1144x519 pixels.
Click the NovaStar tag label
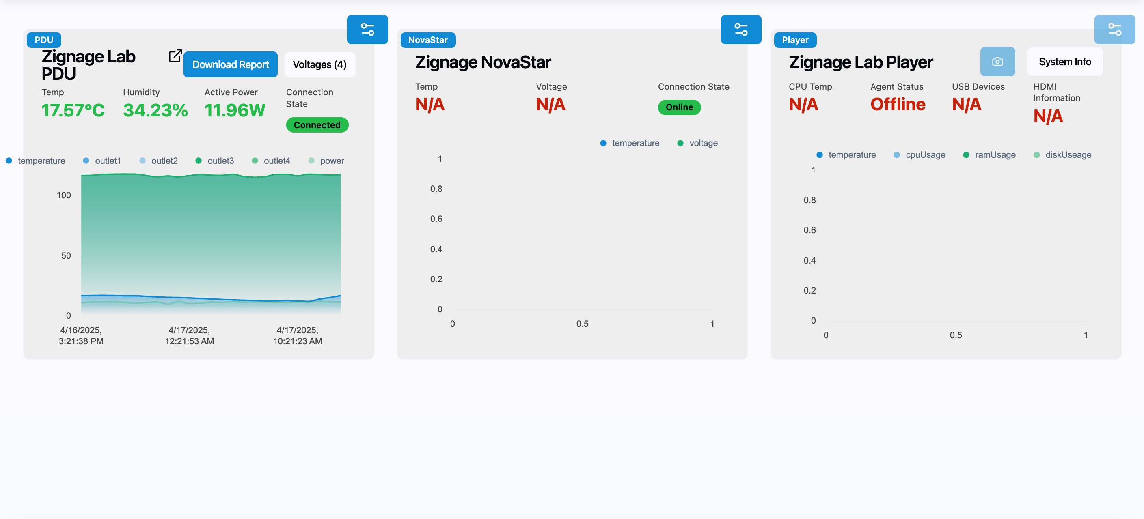tap(427, 40)
